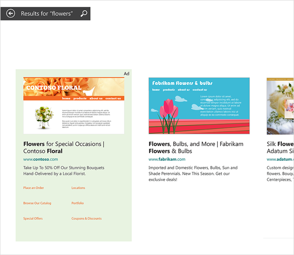The width and height of the screenshot is (294, 255).
Task: Click the magnifier search icon
Action: tap(84, 14)
